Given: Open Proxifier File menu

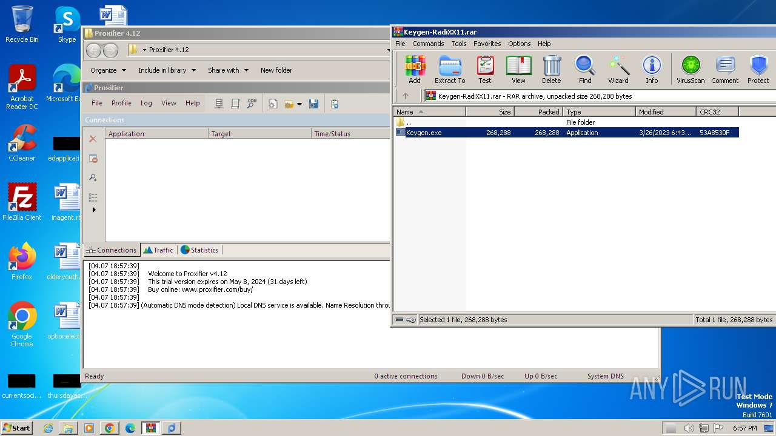Looking at the screenshot, I should pos(97,103).
